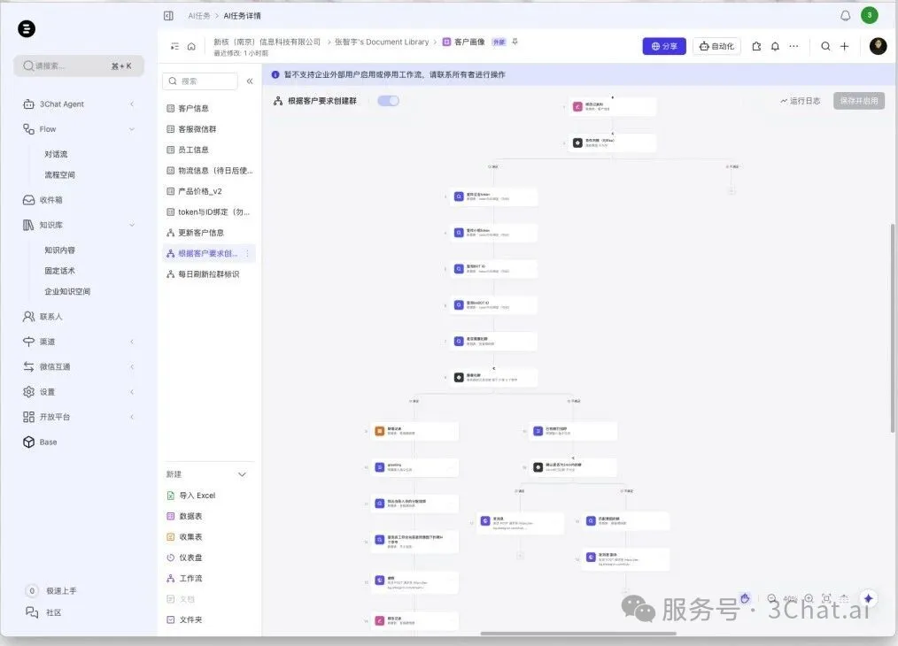This screenshot has height=646, width=898.
Task: Click the plus icon in the top toolbar
Action: [x=843, y=46]
